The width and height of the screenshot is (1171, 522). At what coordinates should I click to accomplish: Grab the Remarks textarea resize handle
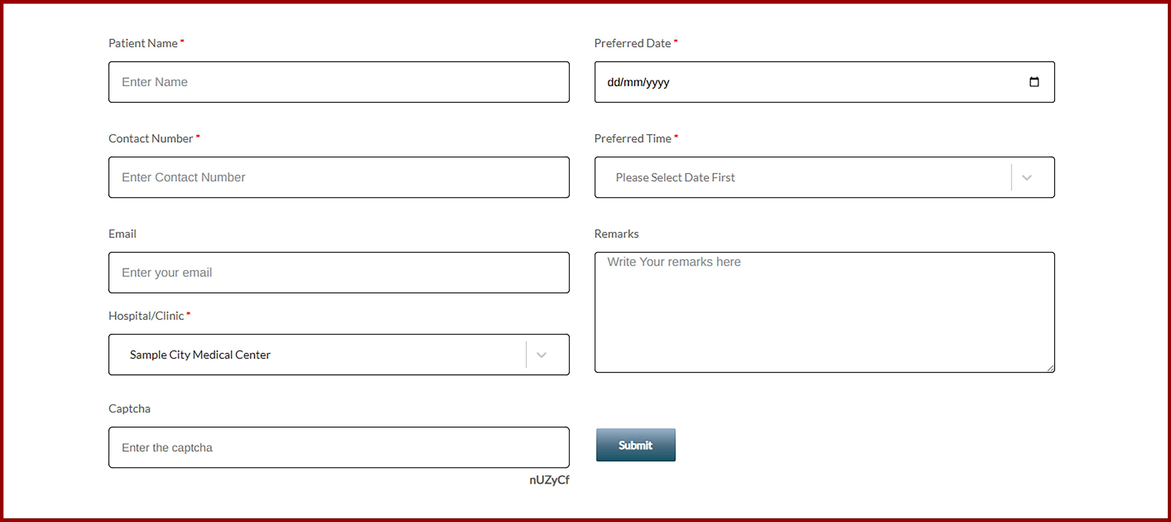pos(1050,368)
